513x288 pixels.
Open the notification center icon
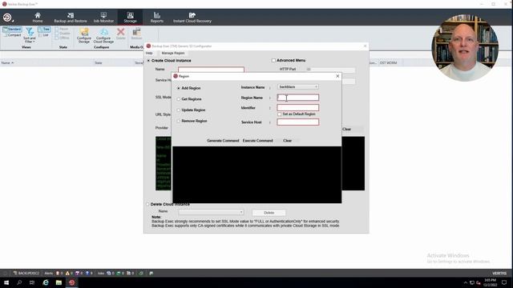(504, 282)
